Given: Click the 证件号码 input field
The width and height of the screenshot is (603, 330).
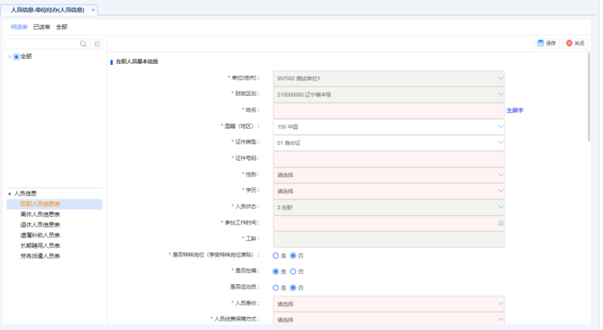Looking at the screenshot, I should tap(389, 159).
